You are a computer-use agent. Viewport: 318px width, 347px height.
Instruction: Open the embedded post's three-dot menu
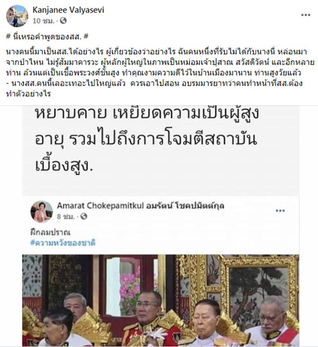coord(280,210)
